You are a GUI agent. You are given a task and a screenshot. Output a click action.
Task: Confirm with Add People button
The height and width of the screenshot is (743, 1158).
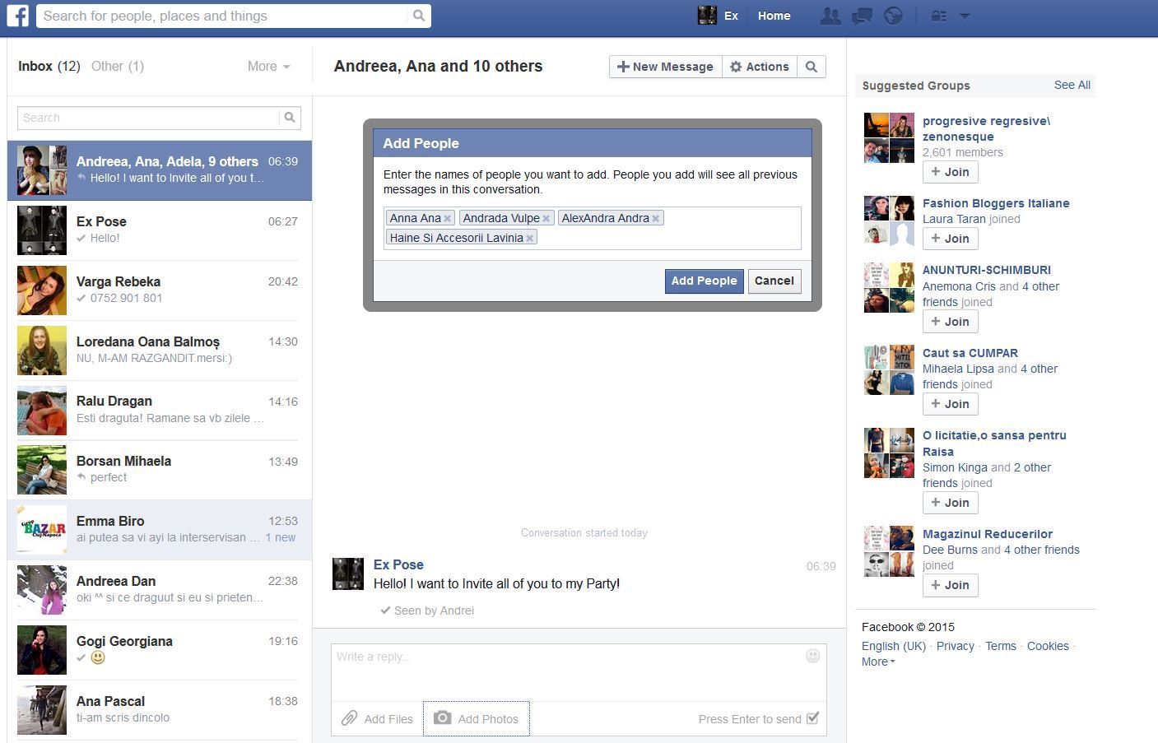(704, 281)
